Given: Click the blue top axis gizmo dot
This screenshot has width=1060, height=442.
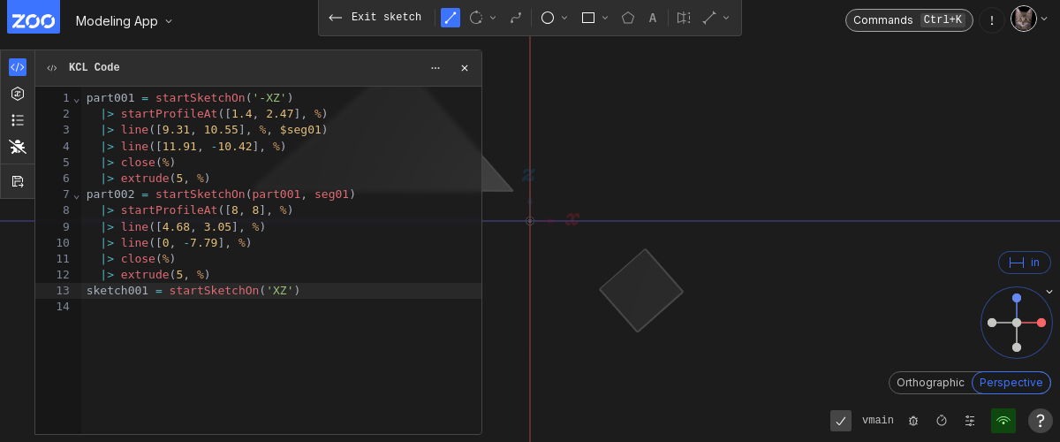Looking at the screenshot, I should [1017, 298].
